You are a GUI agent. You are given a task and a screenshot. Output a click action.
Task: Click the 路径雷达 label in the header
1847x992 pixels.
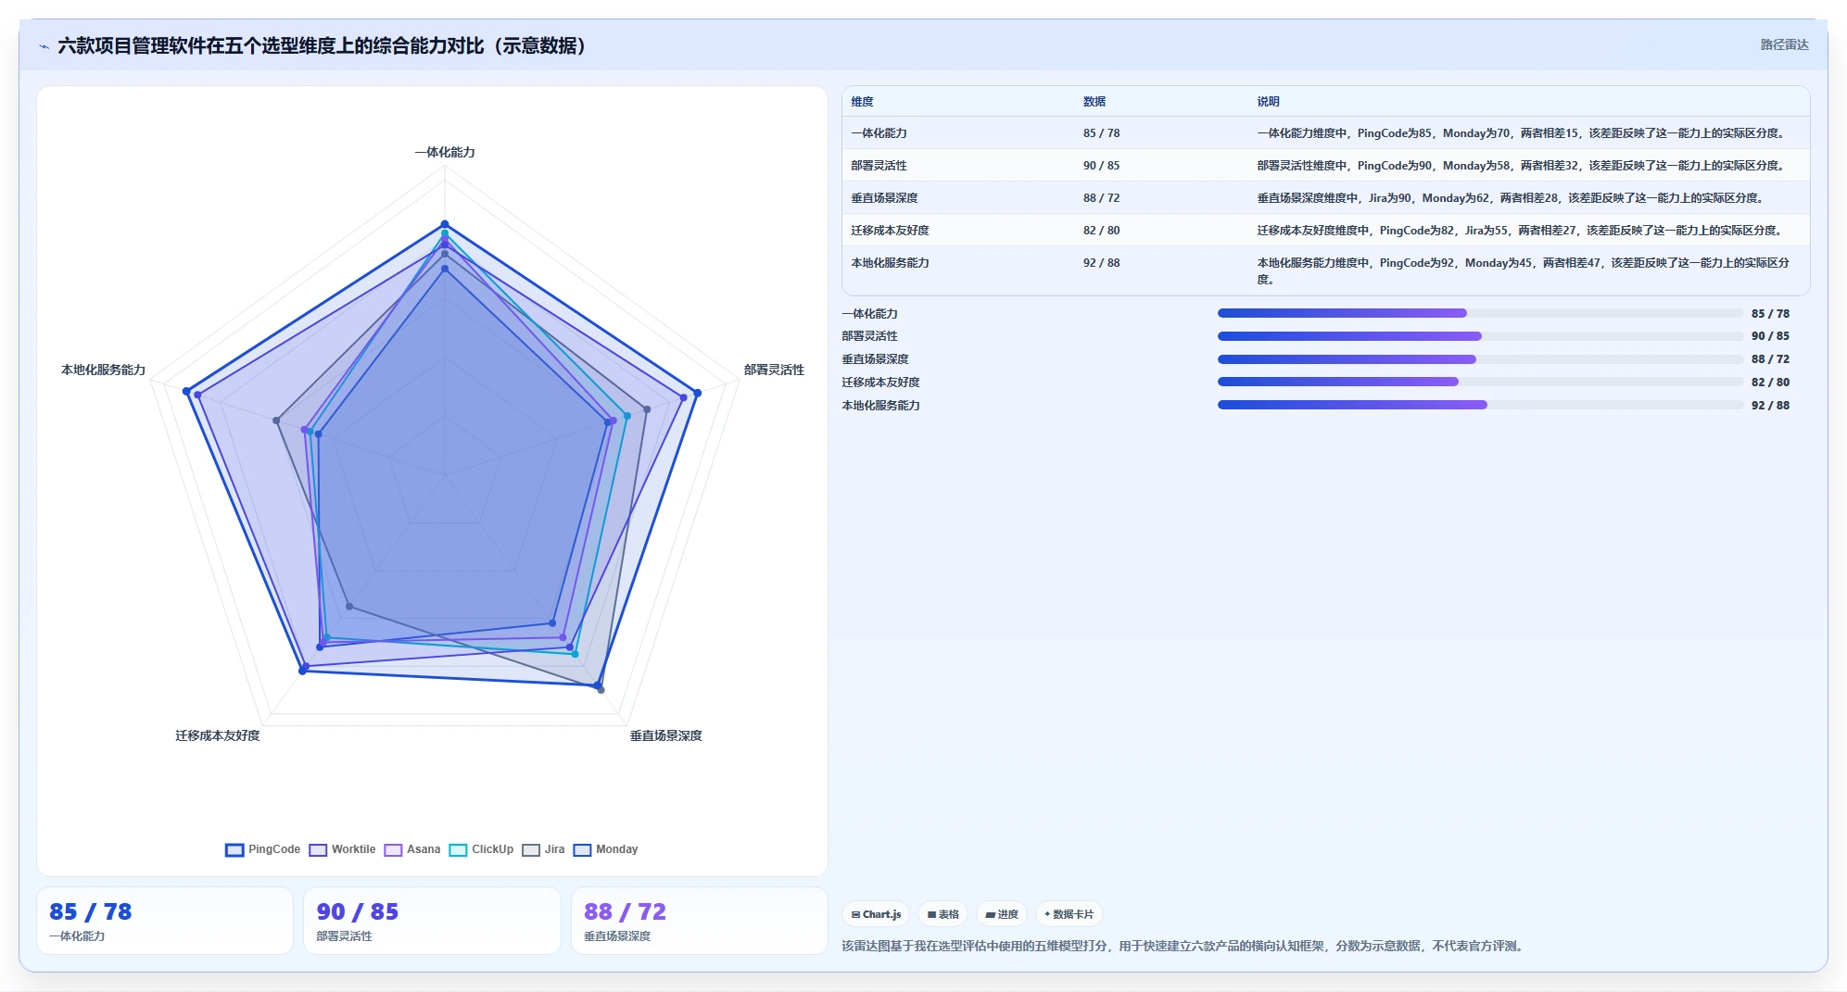1784,44
